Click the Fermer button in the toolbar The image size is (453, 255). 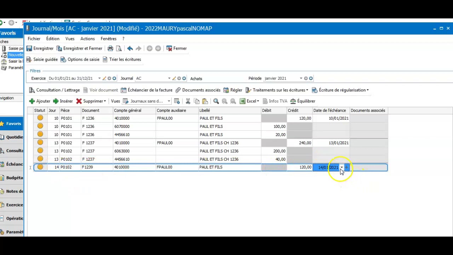(177, 49)
